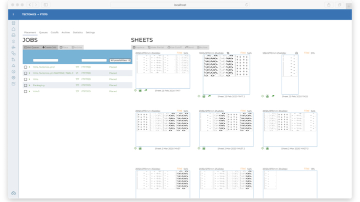Screen dimensions: 360x202
Task: Expand the YoYo3 job row
Action: coord(29,91)
